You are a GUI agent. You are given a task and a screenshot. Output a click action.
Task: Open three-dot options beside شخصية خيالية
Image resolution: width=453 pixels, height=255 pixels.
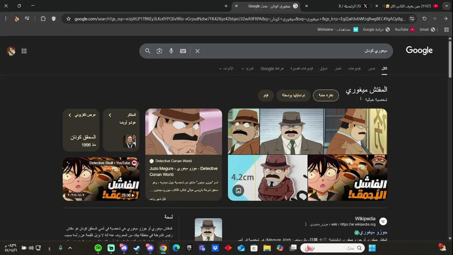click(x=361, y=99)
